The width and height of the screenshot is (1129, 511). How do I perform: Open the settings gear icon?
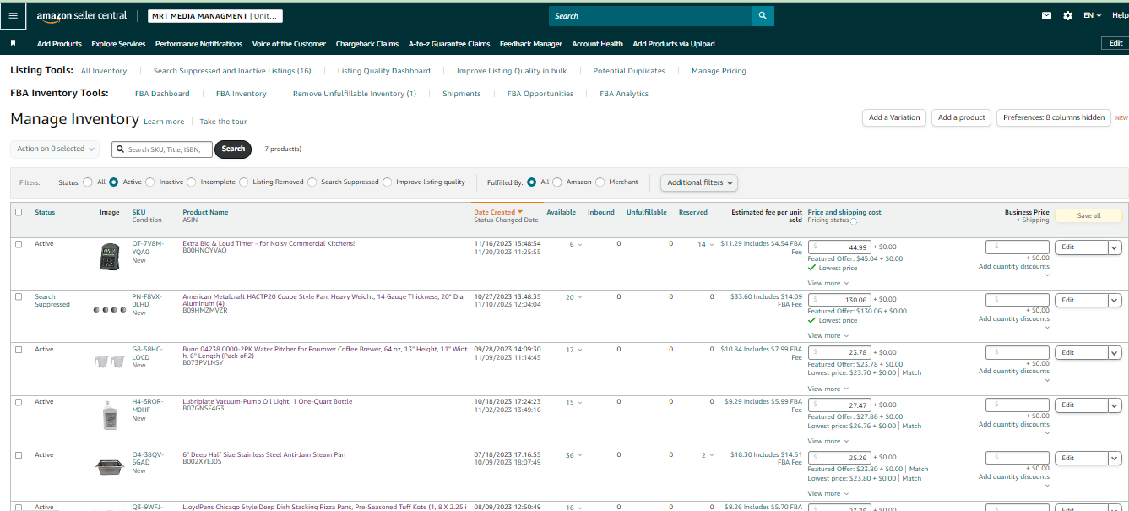pyautogui.click(x=1067, y=15)
